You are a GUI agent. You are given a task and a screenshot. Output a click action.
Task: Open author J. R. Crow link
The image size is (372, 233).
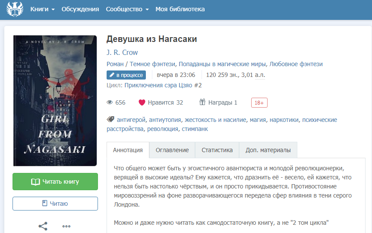click(122, 52)
